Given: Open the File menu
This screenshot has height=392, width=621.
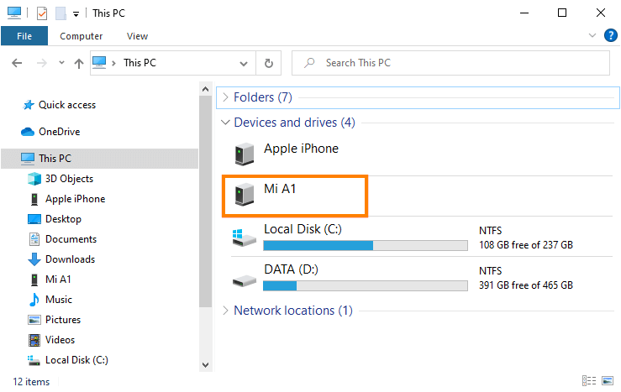Looking at the screenshot, I should pyautogui.click(x=24, y=36).
